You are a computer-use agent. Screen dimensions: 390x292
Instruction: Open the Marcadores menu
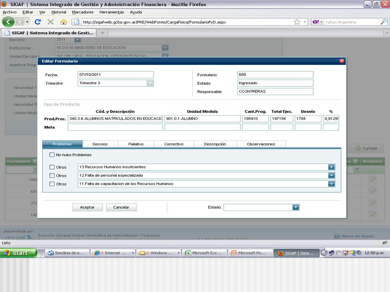click(x=82, y=12)
